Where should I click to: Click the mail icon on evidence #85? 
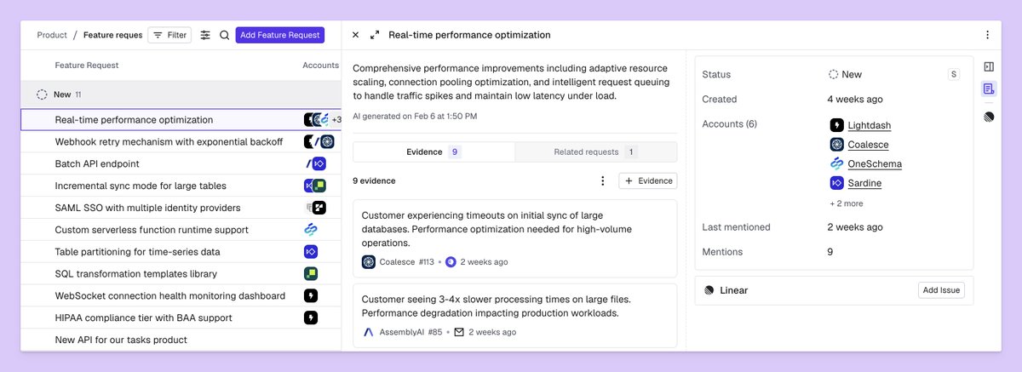click(x=459, y=332)
